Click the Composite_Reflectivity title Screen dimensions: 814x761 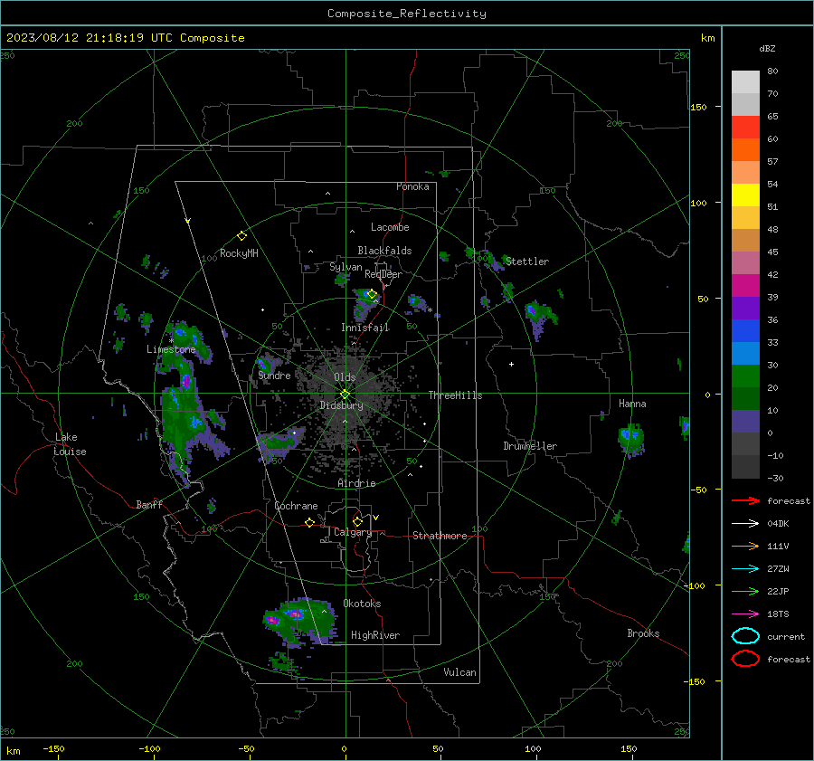point(407,14)
